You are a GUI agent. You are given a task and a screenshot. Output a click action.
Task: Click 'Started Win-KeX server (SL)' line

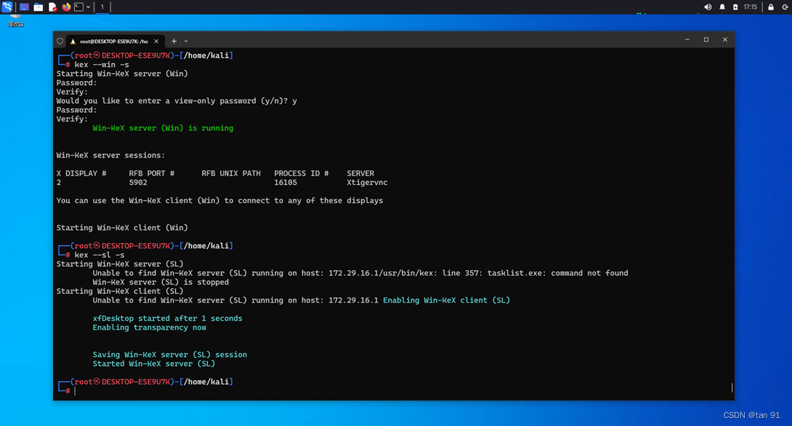coord(153,364)
